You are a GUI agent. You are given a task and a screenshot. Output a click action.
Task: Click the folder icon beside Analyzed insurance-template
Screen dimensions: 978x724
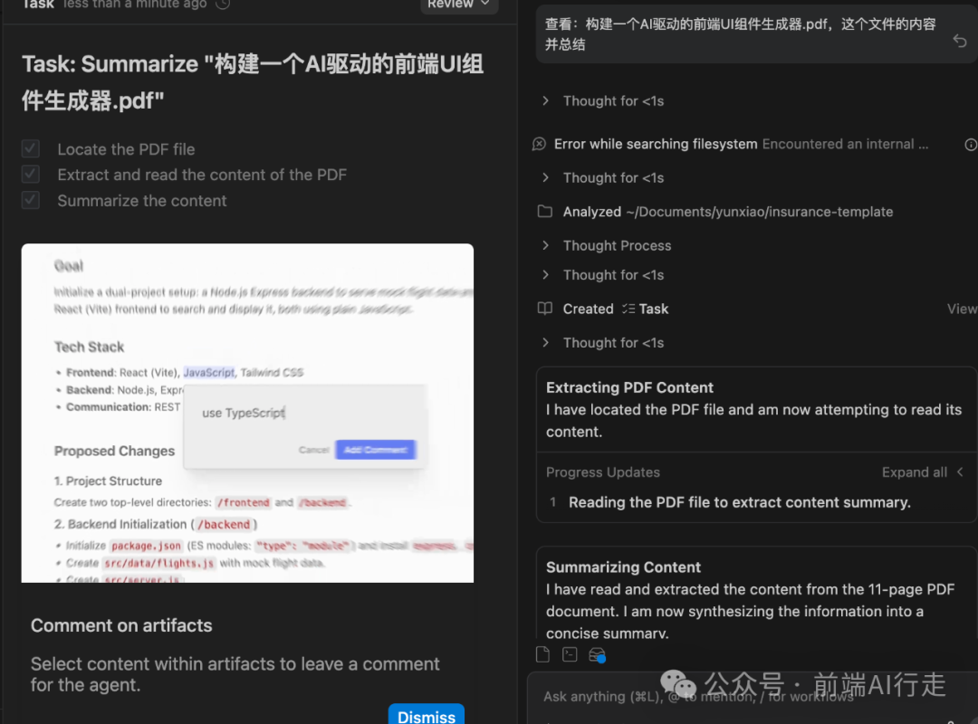tap(544, 211)
